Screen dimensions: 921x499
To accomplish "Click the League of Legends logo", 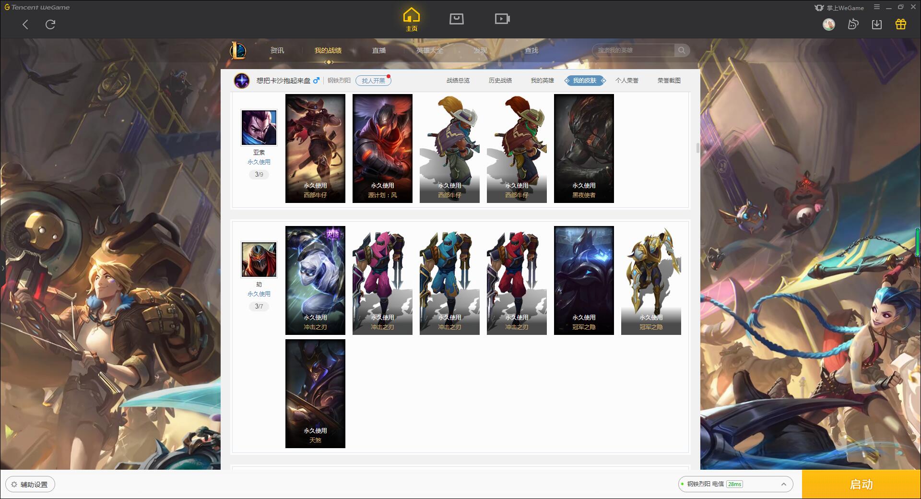I will 238,50.
